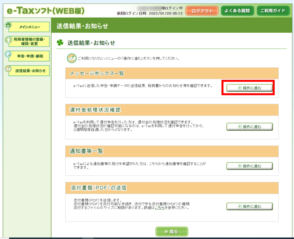Click the user icon beside 利用者情報の登録・確認・変更
This screenshot has width=294, height=239.
tap(8, 40)
